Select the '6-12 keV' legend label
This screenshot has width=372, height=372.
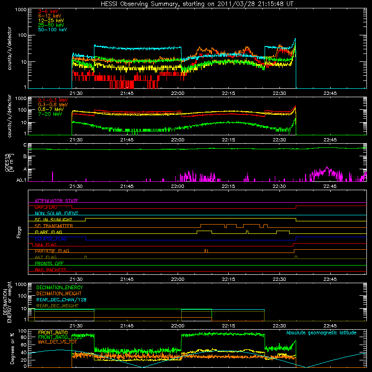point(50,16)
